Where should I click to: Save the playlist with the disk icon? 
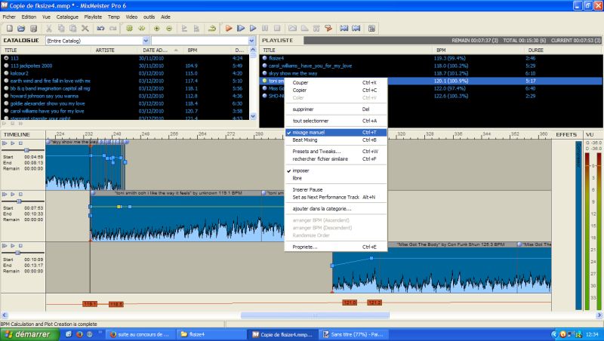33,29
